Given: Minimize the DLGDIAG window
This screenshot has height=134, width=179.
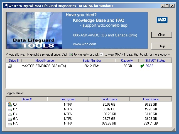Looking at the screenshot, I should [x=163, y=6].
